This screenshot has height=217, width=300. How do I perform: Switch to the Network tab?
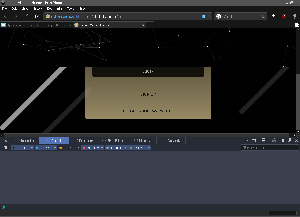pos(171,141)
